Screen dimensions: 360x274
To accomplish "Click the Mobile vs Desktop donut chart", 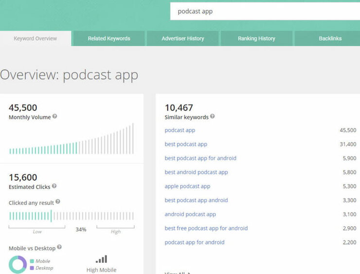I will point(18,264).
